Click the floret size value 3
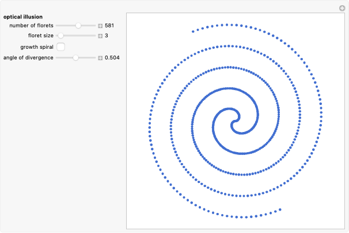 (107, 36)
